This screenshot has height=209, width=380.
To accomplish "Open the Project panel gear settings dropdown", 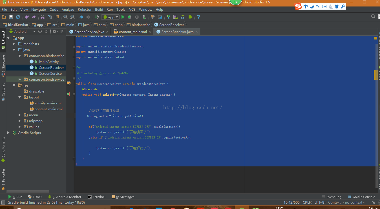I will (x=55, y=32).
